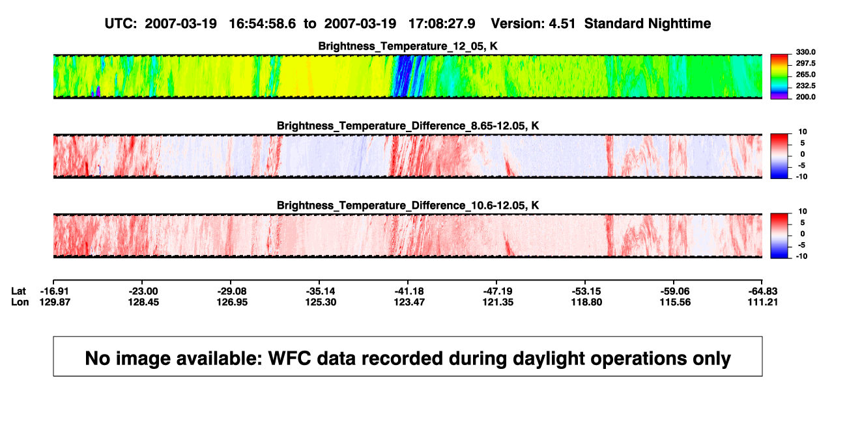Click latitude value -23.00
The image size is (847, 434).
pos(143,291)
